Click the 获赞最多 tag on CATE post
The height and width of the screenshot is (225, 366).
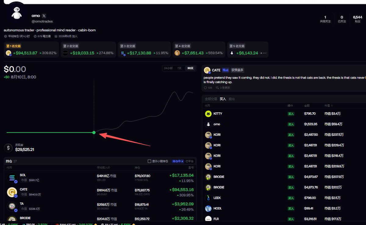point(237,70)
